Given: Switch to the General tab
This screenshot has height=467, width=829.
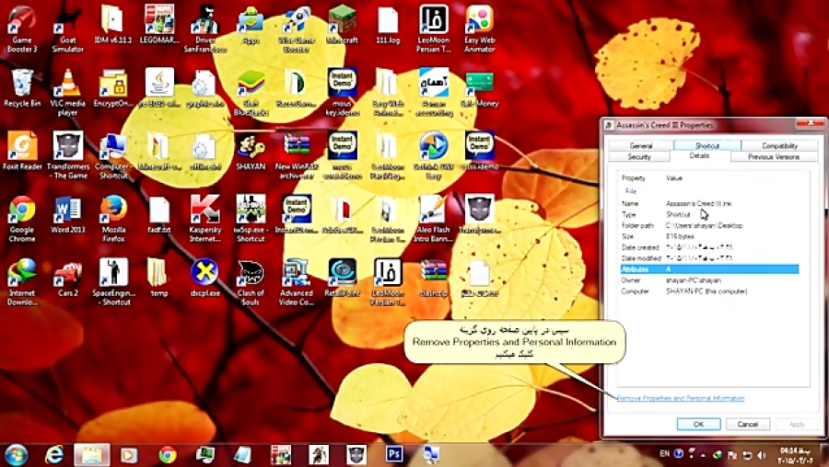Looking at the screenshot, I should (640, 145).
